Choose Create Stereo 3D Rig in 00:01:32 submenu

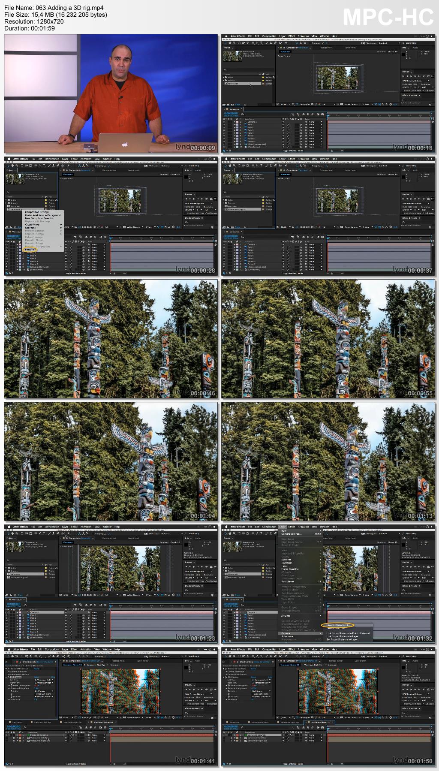click(x=337, y=625)
